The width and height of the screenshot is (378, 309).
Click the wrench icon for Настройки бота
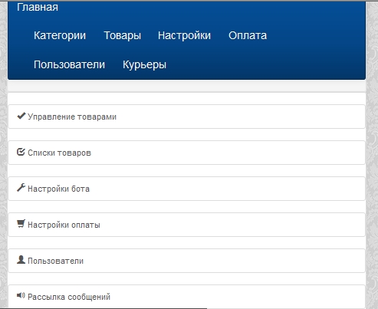21,188
